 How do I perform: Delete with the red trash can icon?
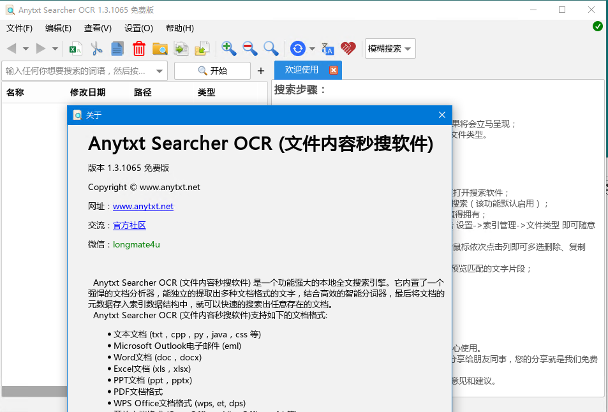click(139, 48)
